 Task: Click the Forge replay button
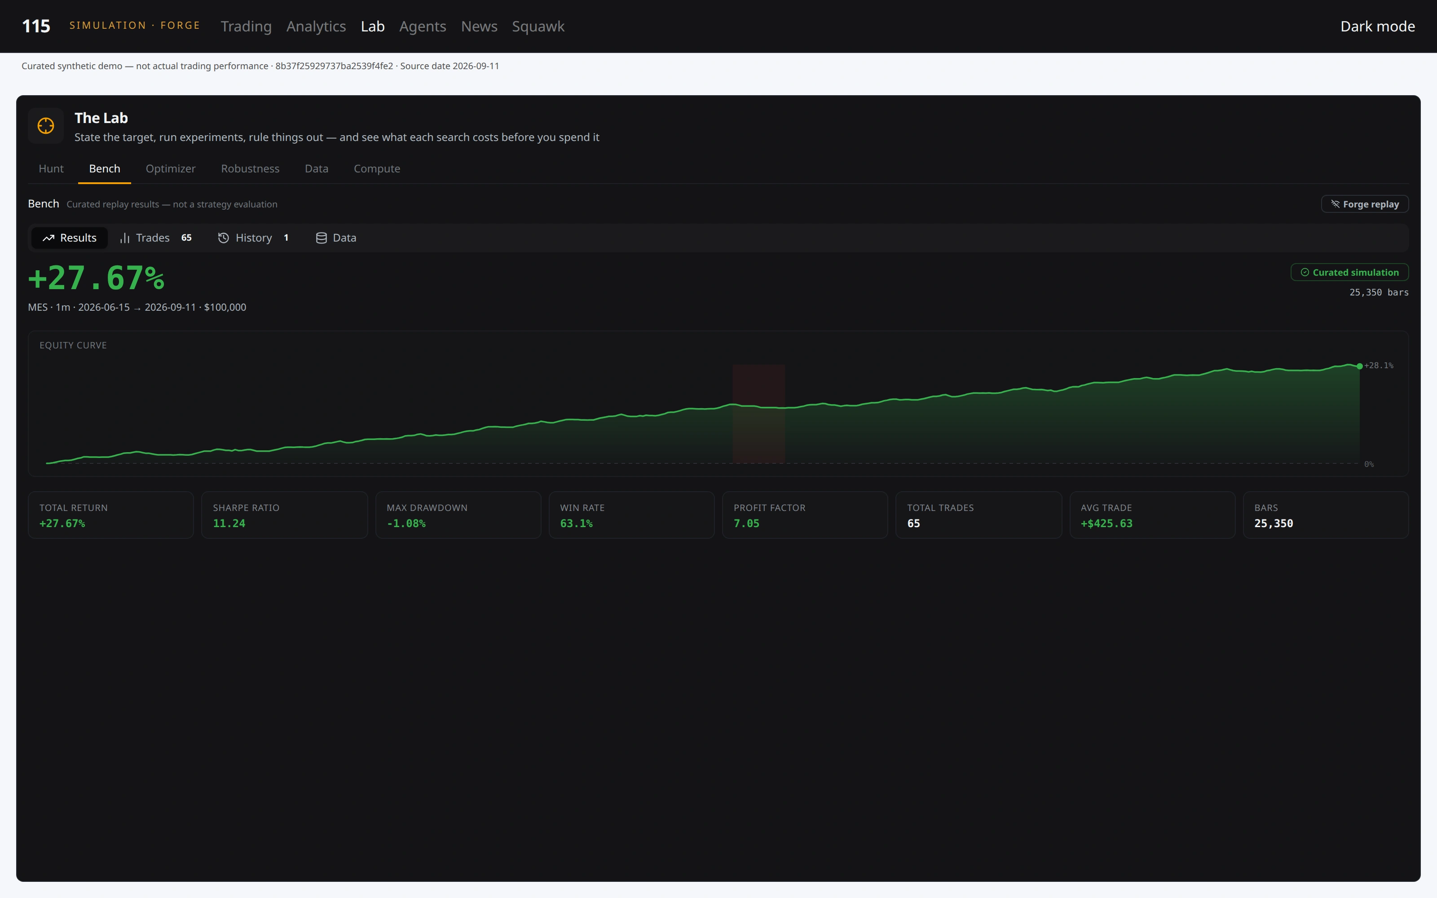click(x=1365, y=204)
